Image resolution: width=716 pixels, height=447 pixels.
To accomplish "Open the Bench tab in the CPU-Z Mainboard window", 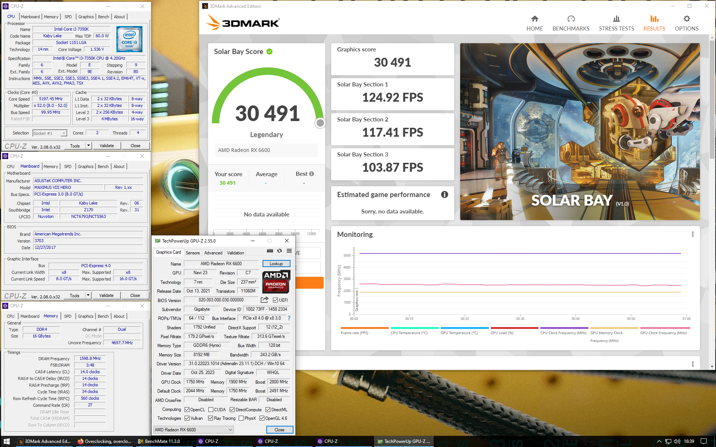I will pyautogui.click(x=103, y=167).
